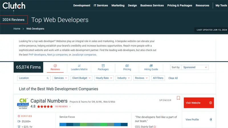Click the View Profile button

point(199,119)
